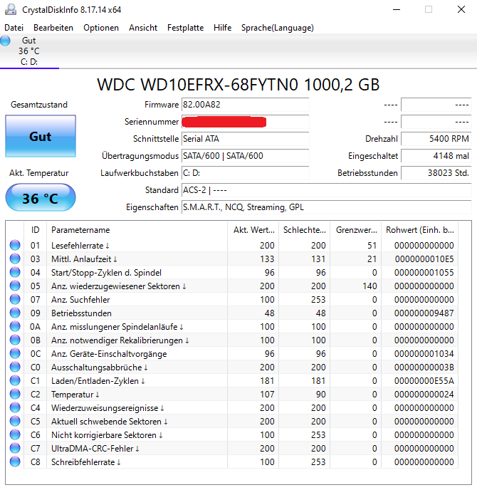
Task: Click status orb for Start/Stopp-Zyklen row
Action: 15,273
